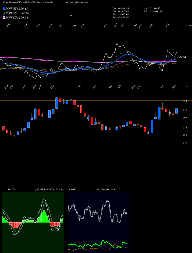
Task: Click the last blue candlestick on the right
Action: point(177,111)
